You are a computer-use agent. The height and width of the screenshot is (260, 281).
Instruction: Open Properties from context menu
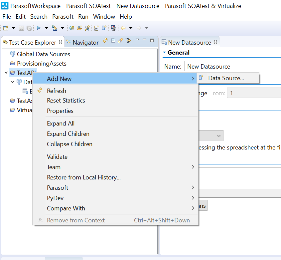point(116,111)
